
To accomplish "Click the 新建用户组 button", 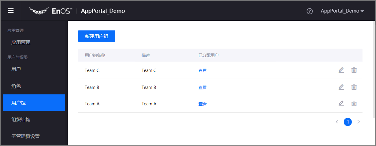I will tap(96, 36).
